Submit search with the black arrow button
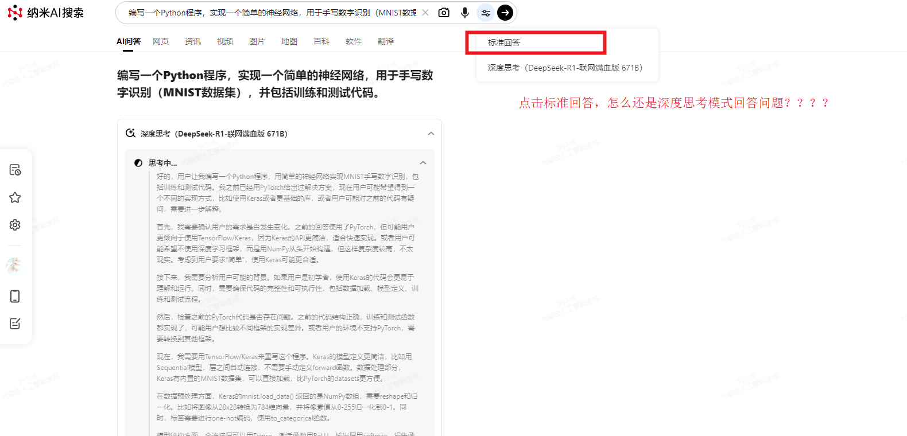The height and width of the screenshot is (436, 907). click(x=505, y=13)
